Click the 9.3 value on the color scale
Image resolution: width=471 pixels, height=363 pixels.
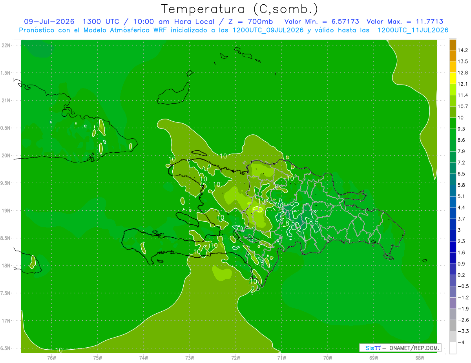pos(462,128)
